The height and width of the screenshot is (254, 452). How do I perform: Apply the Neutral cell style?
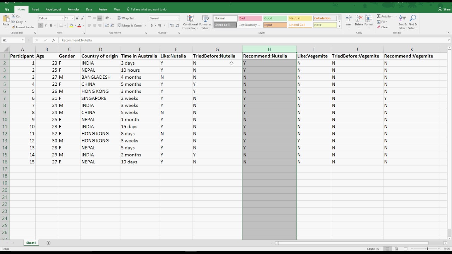coord(300,18)
